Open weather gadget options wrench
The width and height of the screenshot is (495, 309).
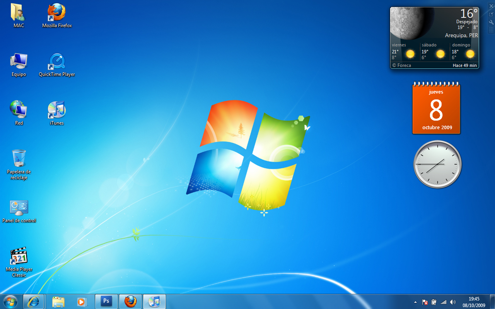[491, 22]
